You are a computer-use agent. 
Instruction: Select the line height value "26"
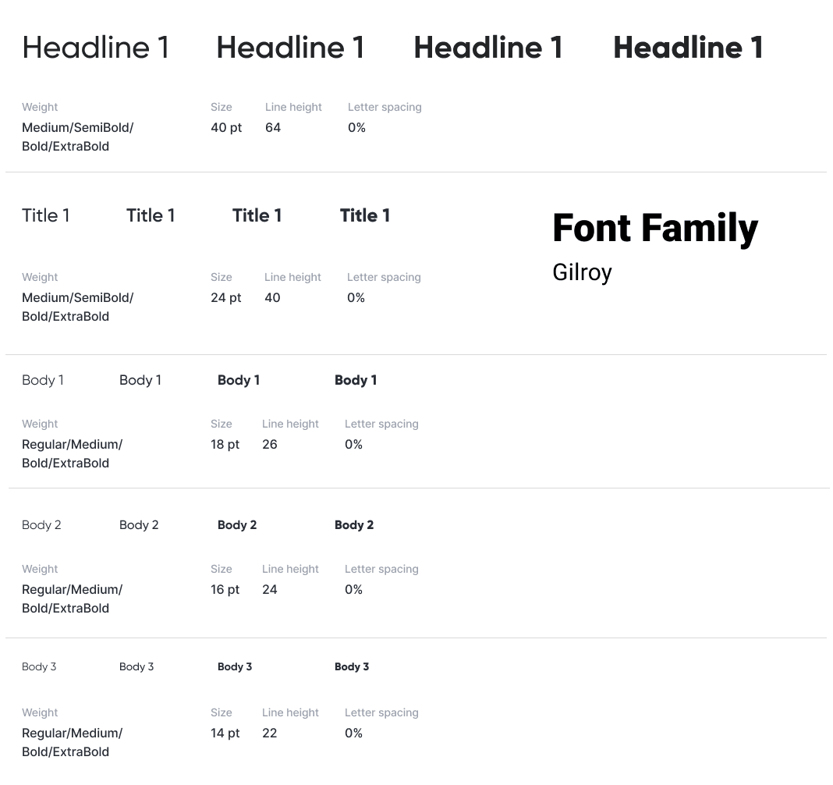point(270,444)
